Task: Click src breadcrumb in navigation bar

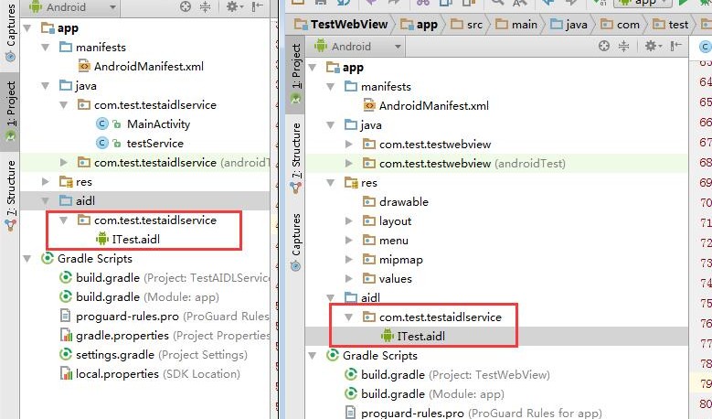Action: point(467,24)
